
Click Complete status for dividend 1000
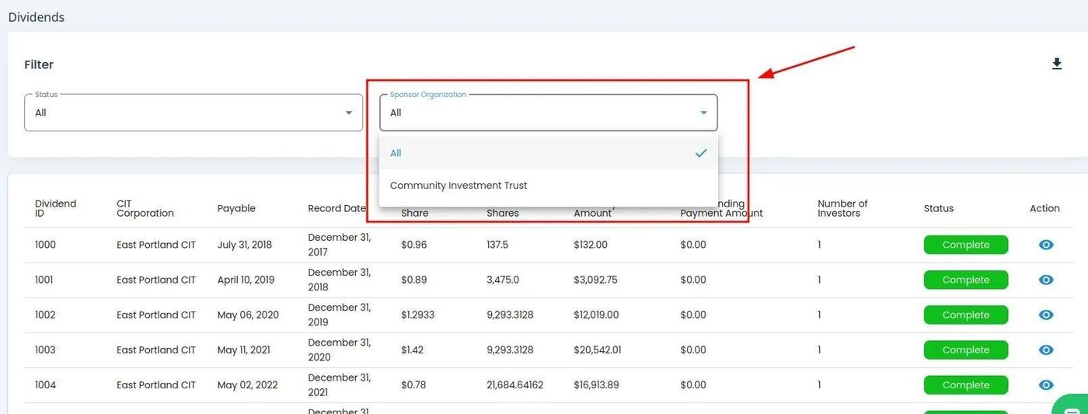tap(965, 245)
